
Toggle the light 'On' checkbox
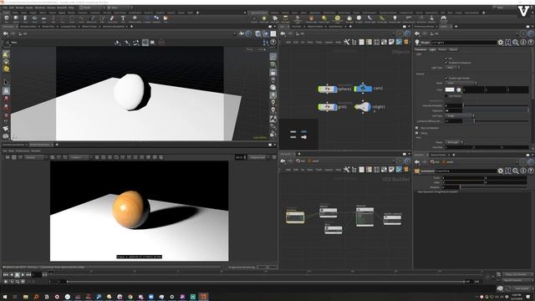coord(446,59)
